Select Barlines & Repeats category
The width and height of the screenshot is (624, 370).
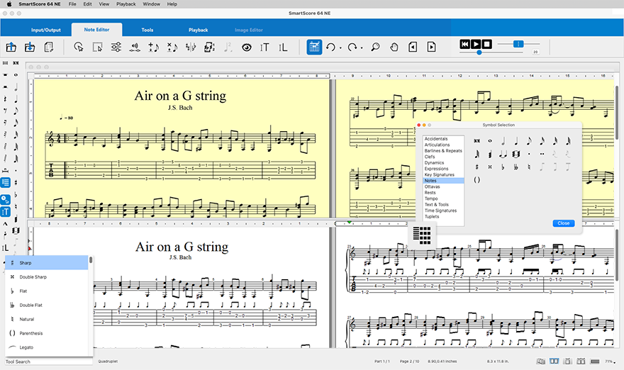[443, 151]
